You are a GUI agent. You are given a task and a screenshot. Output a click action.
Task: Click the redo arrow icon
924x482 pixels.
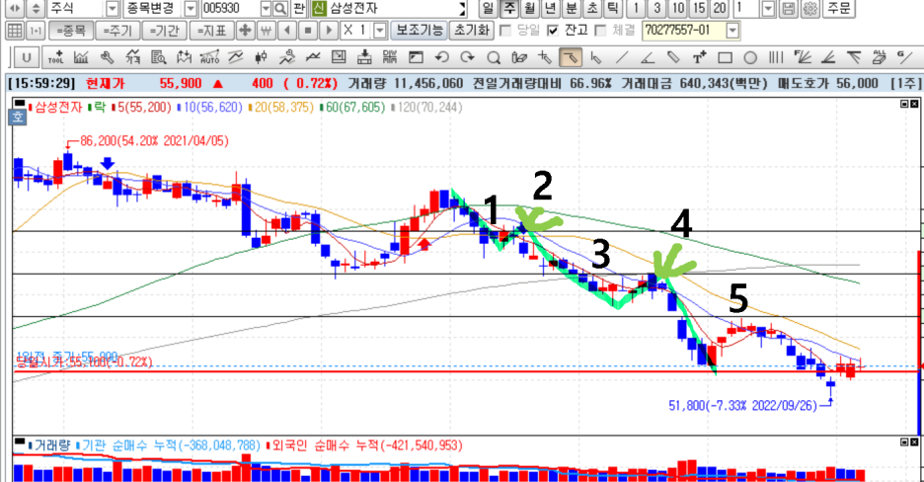pos(467,57)
